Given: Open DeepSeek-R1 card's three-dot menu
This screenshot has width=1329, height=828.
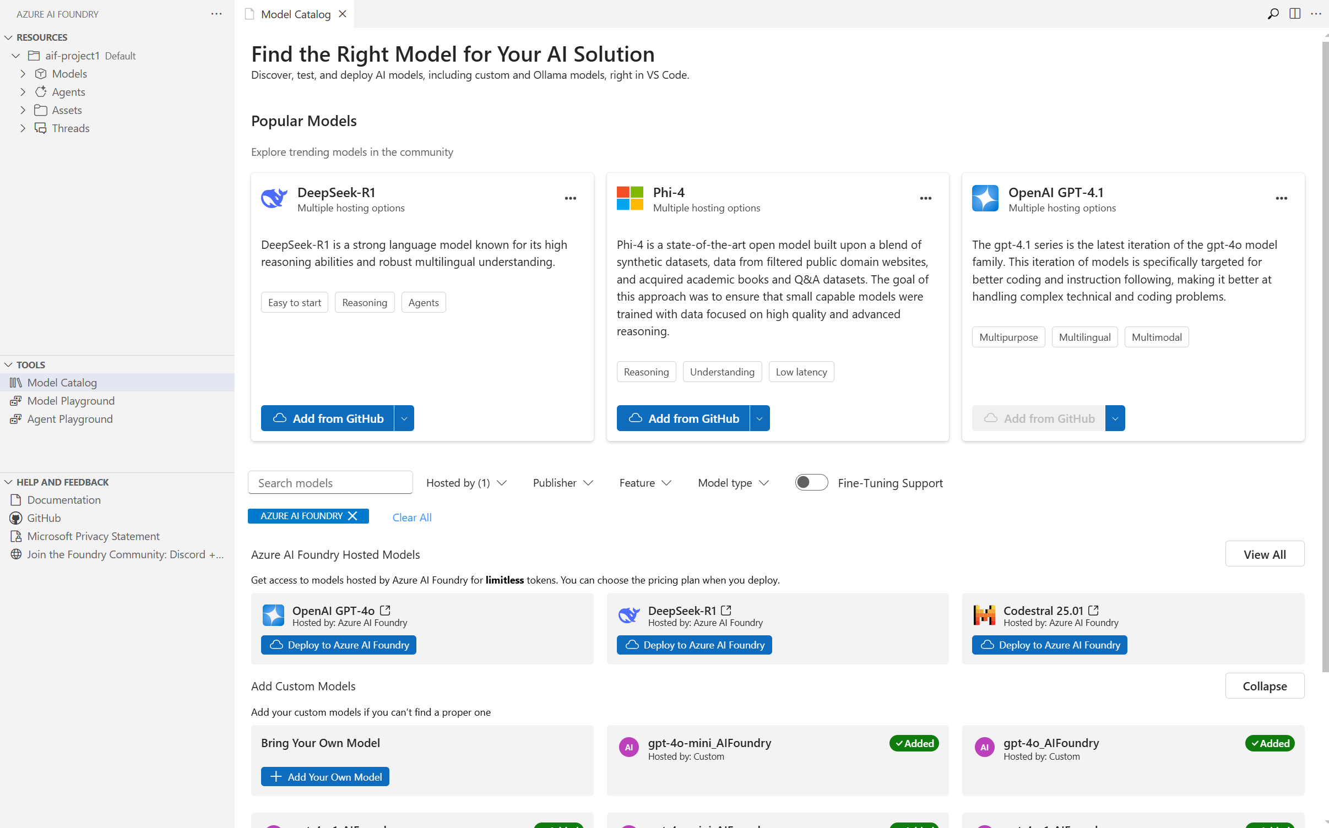Looking at the screenshot, I should [570, 198].
